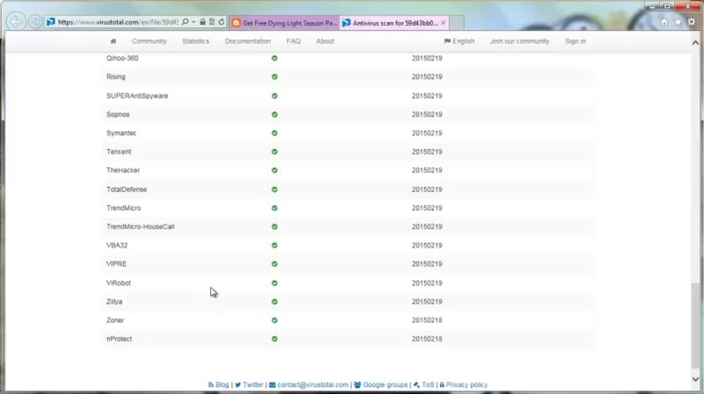Screen dimensions: 704x394
Task: Go back using browser back arrow
Action: [17, 22]
